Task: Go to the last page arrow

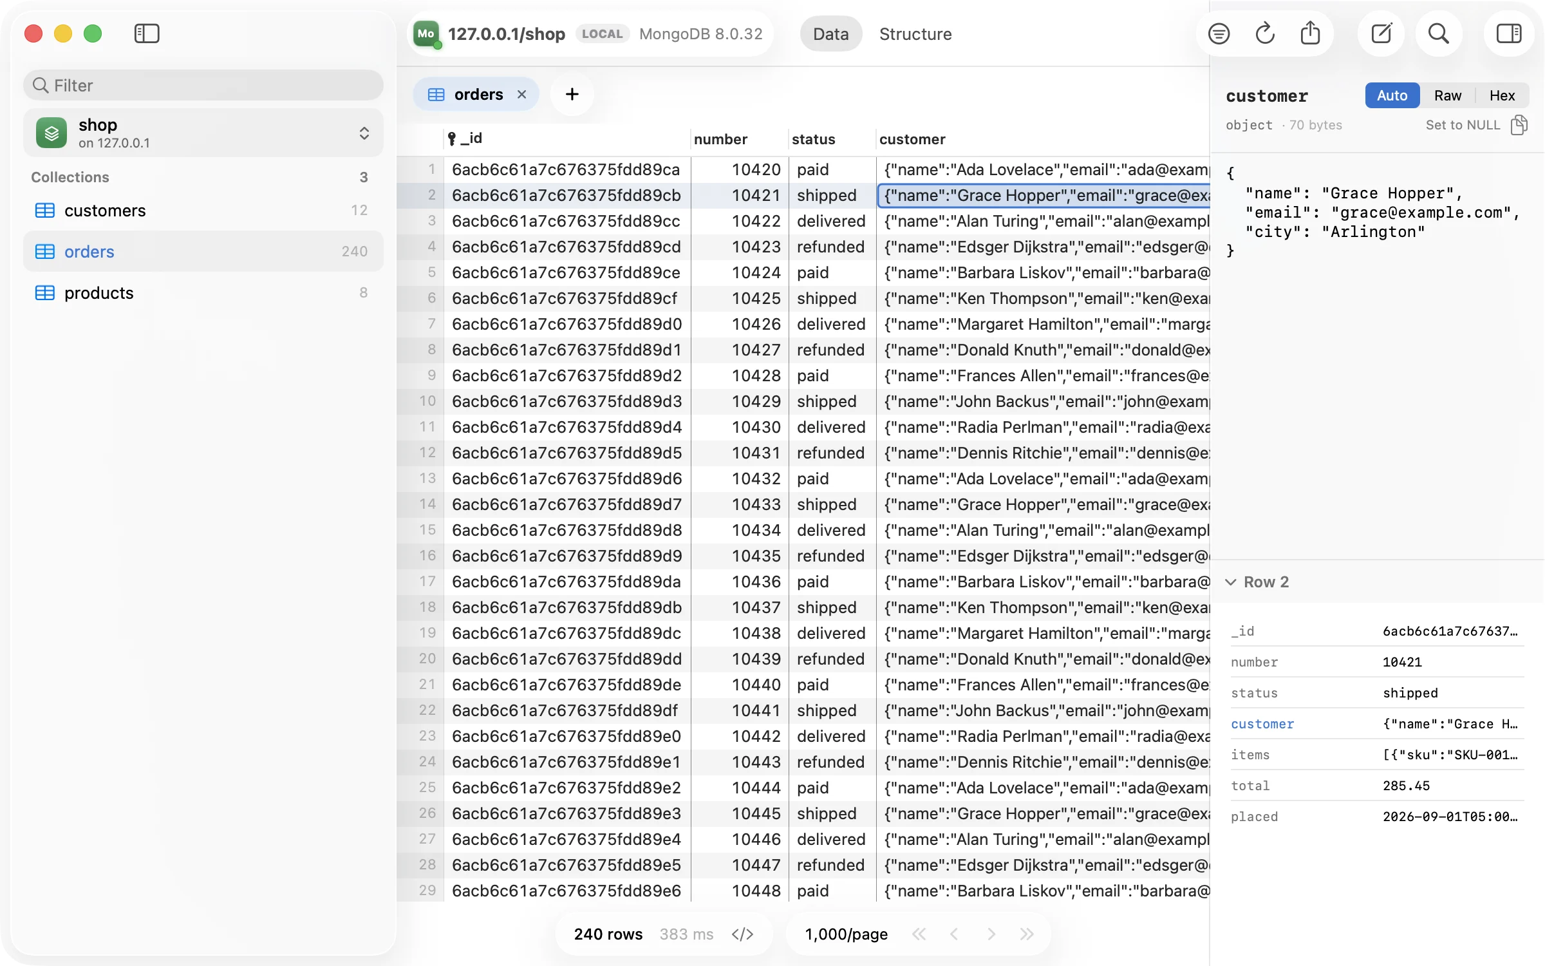Action: point(1027,934)
